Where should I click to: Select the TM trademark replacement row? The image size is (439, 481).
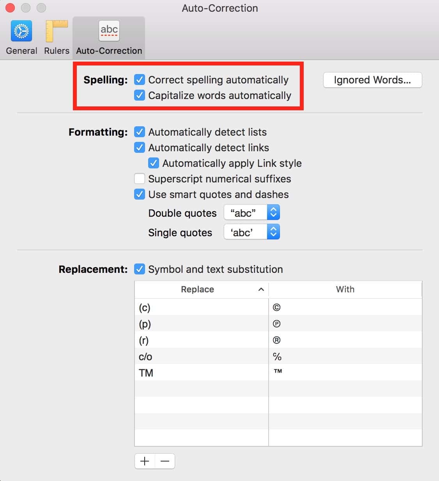click(201, 373)
